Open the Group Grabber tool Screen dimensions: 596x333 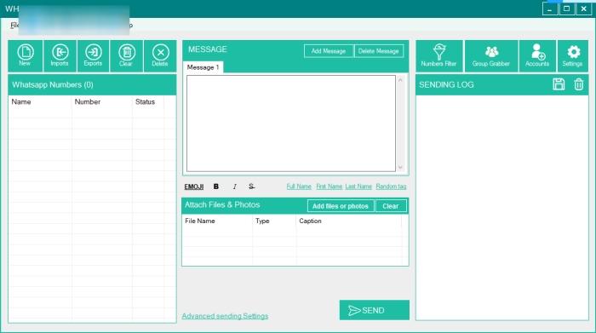(x=491, y=56)
